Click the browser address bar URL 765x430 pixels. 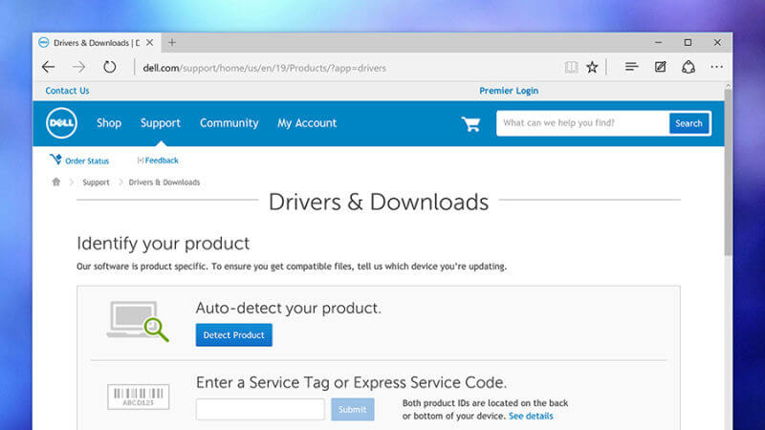pyautogui.click(x=264, y=68)
